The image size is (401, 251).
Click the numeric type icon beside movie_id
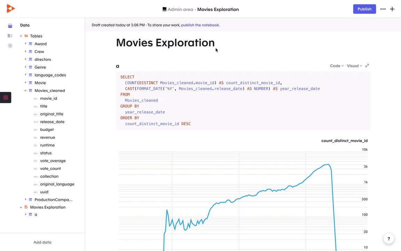pyautogui.click(x=35, y=98)
